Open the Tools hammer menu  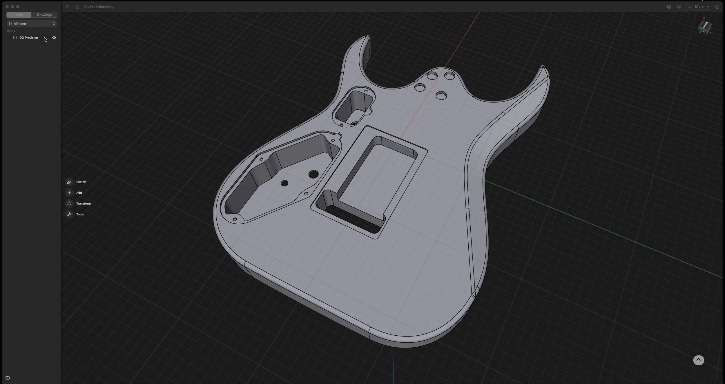click(69, 214)
